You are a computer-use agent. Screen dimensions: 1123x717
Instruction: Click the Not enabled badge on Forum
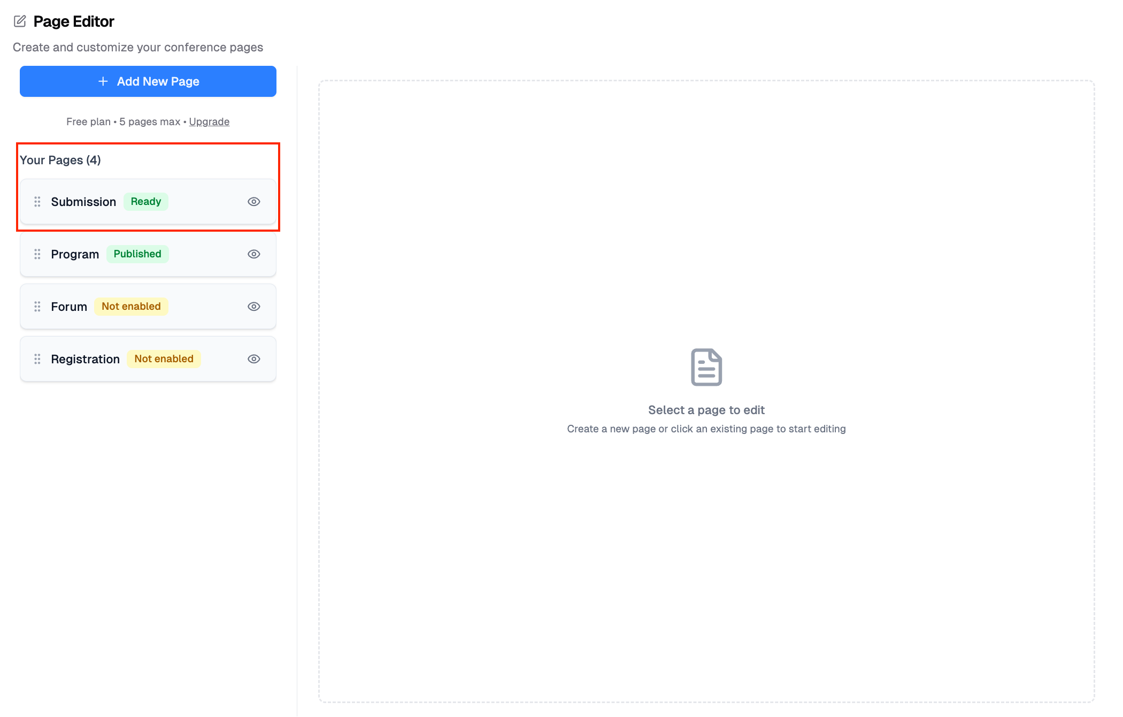click(x=131, y=307)
